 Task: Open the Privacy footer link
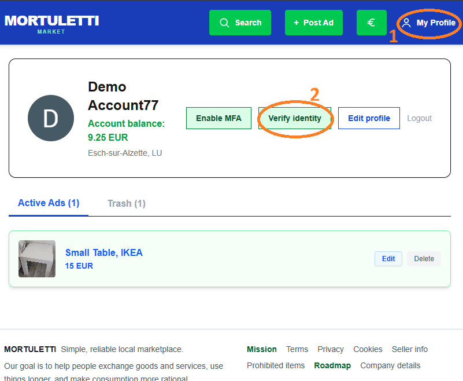click(x=331, y=349)
